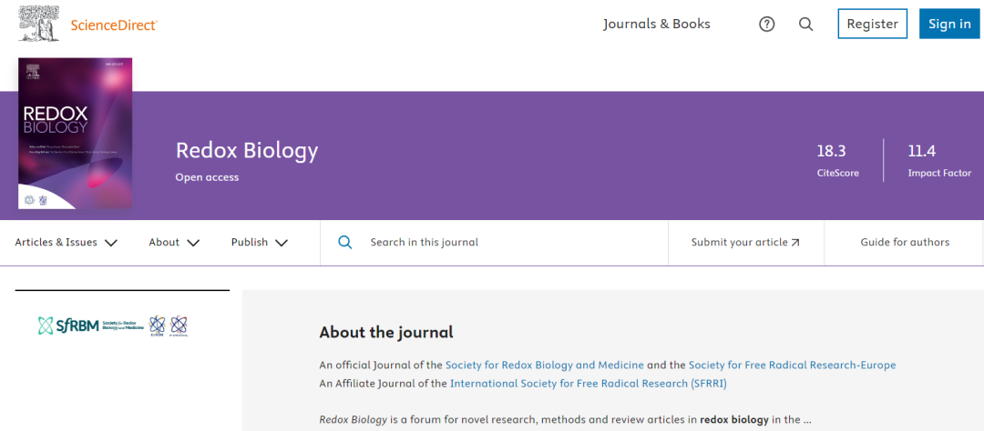Click the Elsevier tree logo
The height and width of the screenshot is (431, 984).
click(39, 24)
